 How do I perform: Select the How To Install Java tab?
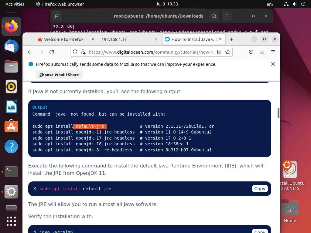[193, 39]
